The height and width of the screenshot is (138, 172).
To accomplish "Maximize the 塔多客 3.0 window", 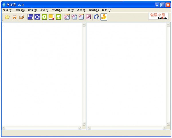I will click(x=163, y=5).
